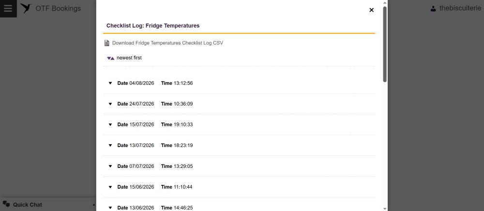The width and height of the screenshot is (484, 211).
Task: Click the OTF Bookings title text
Action: [58, 8]
